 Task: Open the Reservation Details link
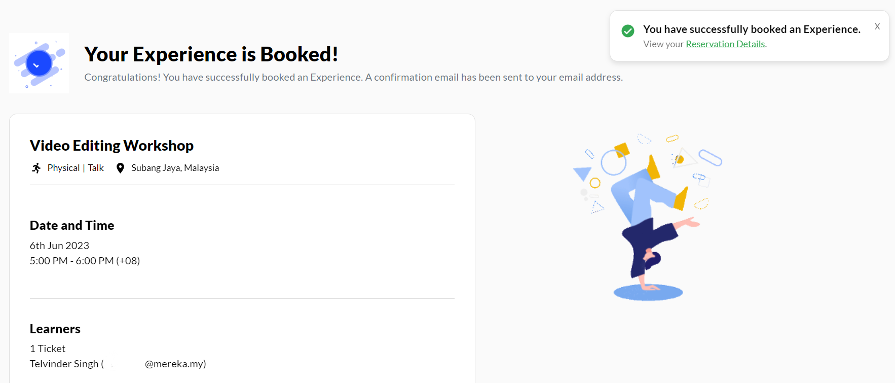pyautogui.click(x=725, y=44)
